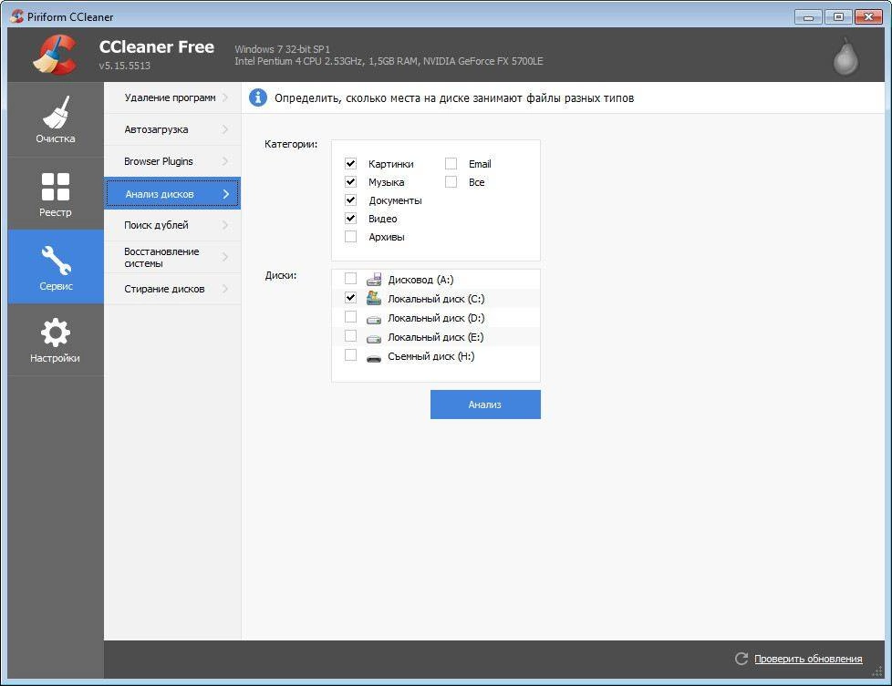892x686 pixels.
Task: Open the Реестр registry section
Action: tap(56, 194)
